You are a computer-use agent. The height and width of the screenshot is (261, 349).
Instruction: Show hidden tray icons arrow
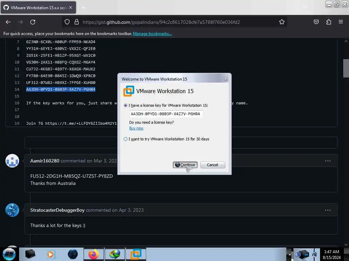290,254
